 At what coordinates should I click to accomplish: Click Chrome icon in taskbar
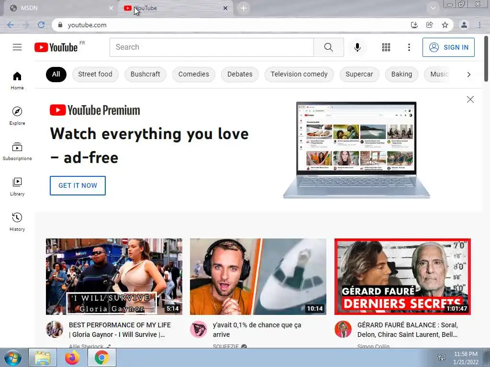(x=102, y=357)
